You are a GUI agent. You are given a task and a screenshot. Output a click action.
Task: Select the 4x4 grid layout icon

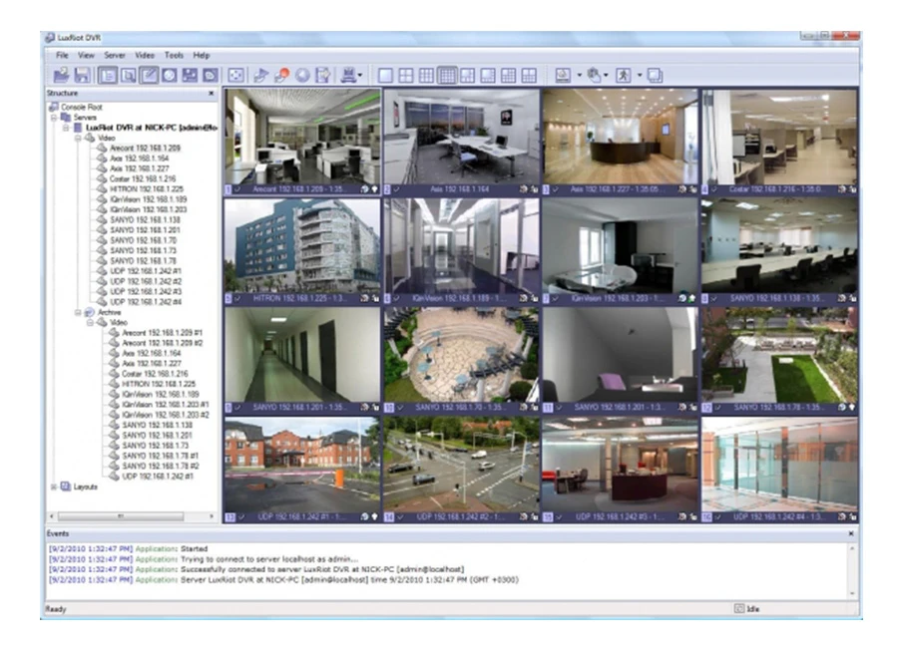pyautogui.click(x=447, y=76)
